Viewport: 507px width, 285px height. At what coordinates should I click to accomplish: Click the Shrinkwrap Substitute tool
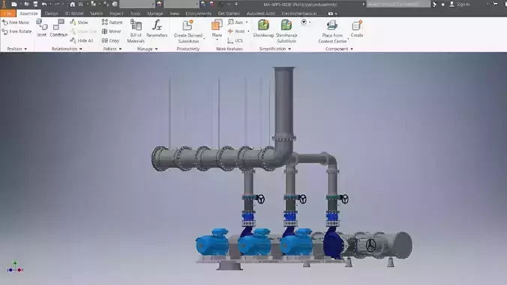[x=286, y=31]
